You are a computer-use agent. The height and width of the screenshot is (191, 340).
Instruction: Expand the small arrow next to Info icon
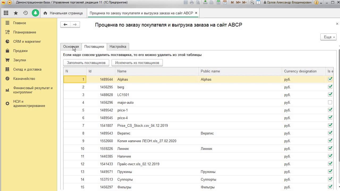pyautogui.click(x=321, y=3)
